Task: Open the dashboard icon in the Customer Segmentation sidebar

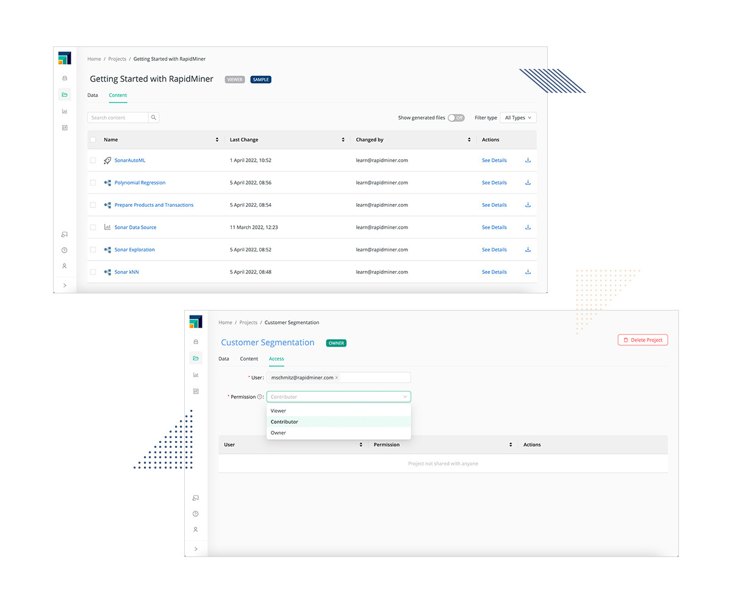Action: tap(196, 391)
